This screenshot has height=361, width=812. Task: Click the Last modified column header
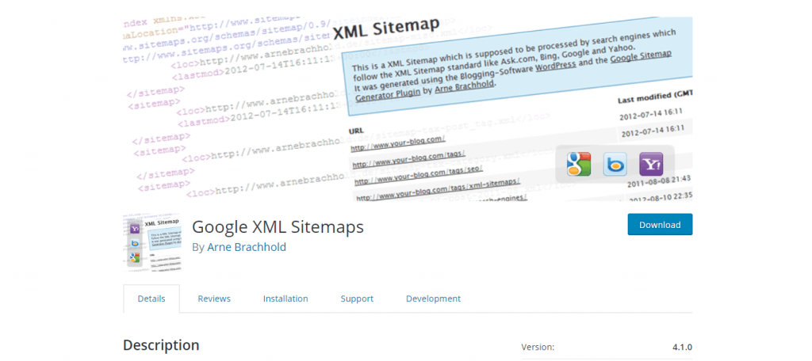coord(654,97)
